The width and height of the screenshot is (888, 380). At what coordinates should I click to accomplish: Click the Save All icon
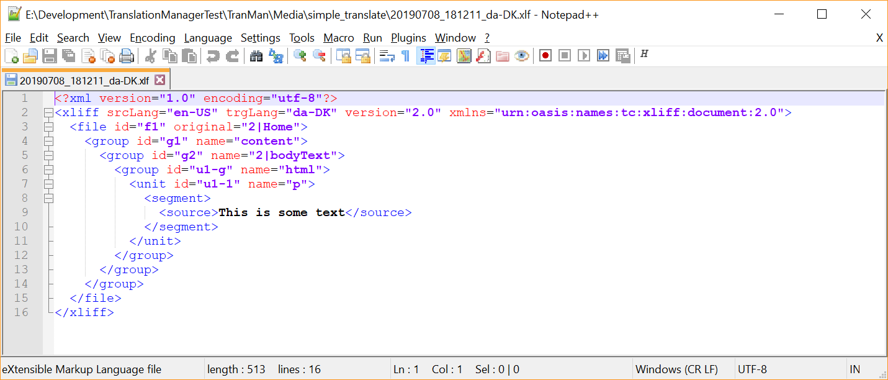pos(69,56)
